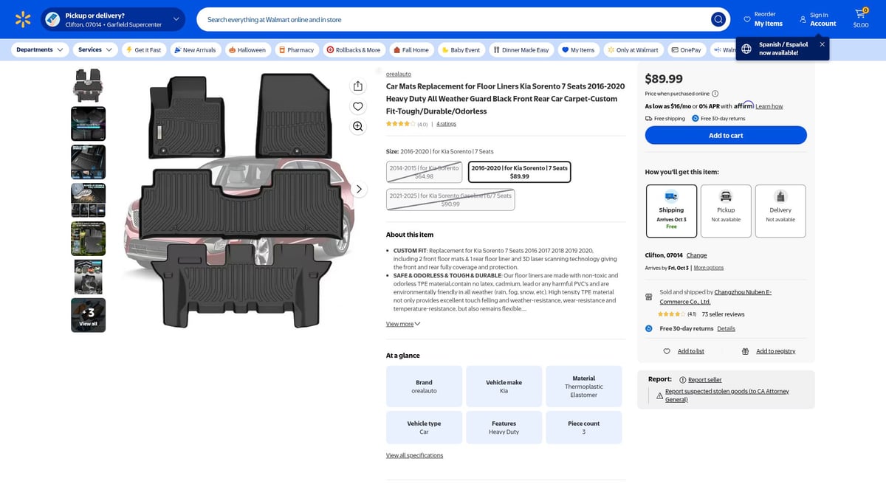Open View all specifications
886x498 pixels.
[414, 455]
